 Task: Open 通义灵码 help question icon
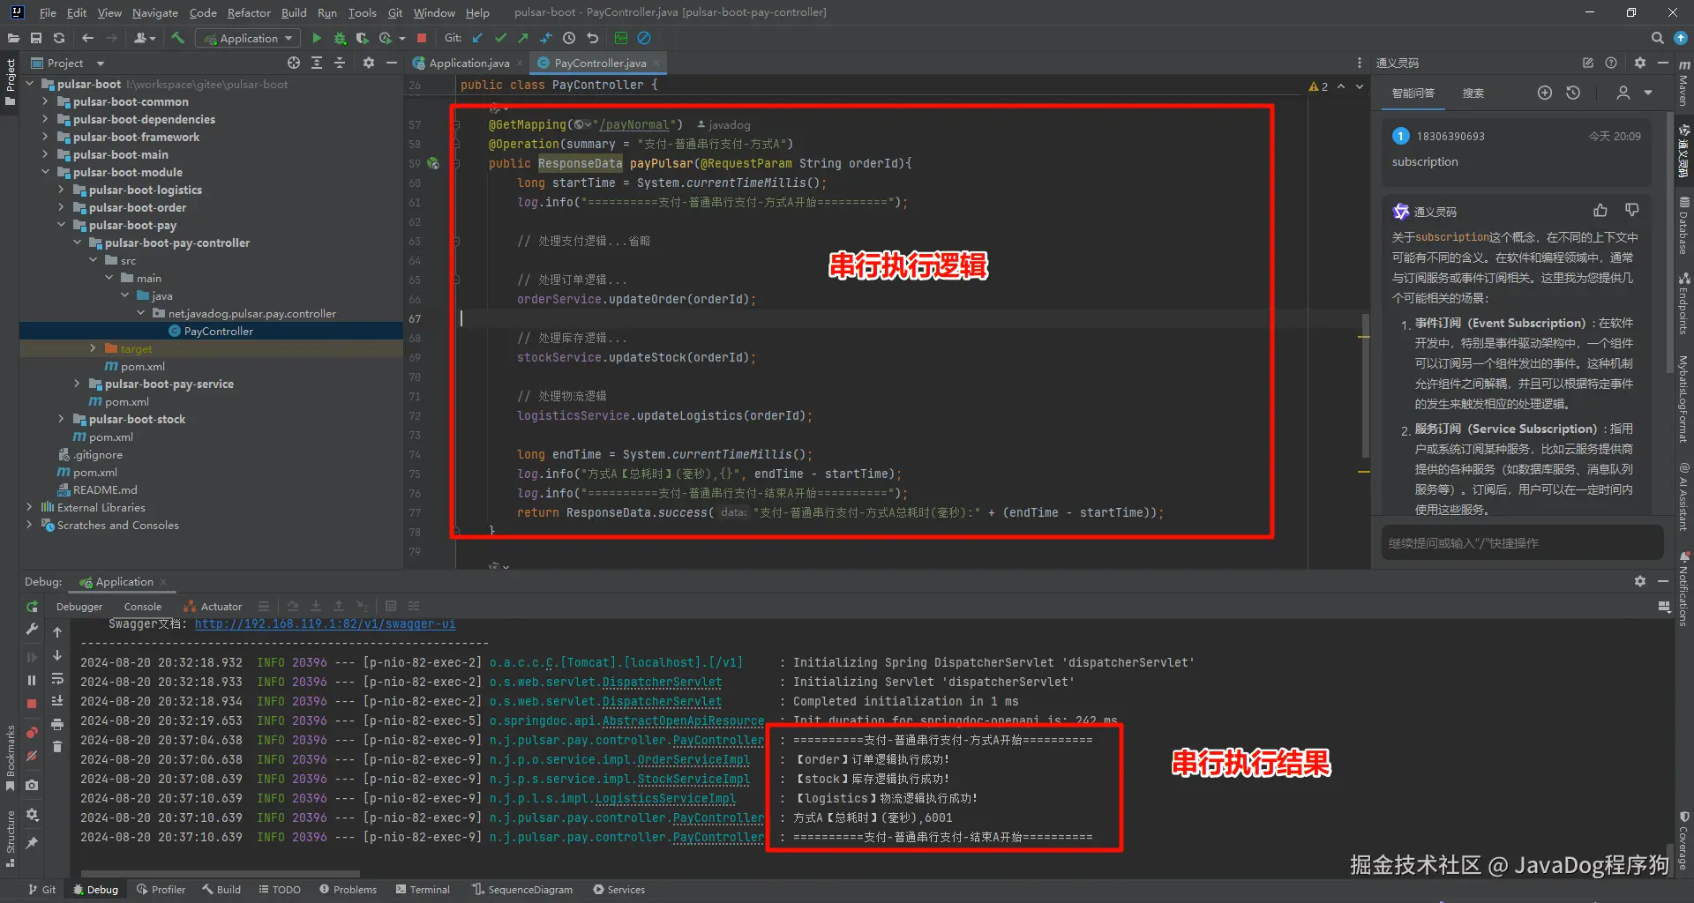tap(1611, 63)
